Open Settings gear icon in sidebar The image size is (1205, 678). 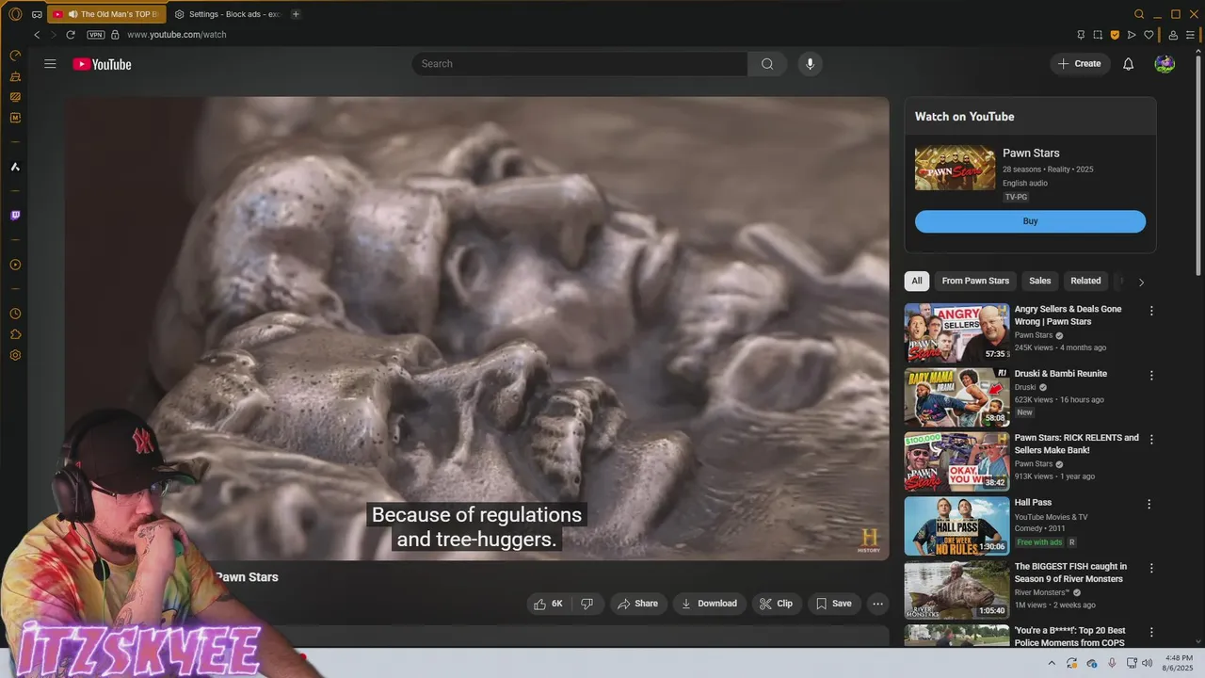coord(15,355)
